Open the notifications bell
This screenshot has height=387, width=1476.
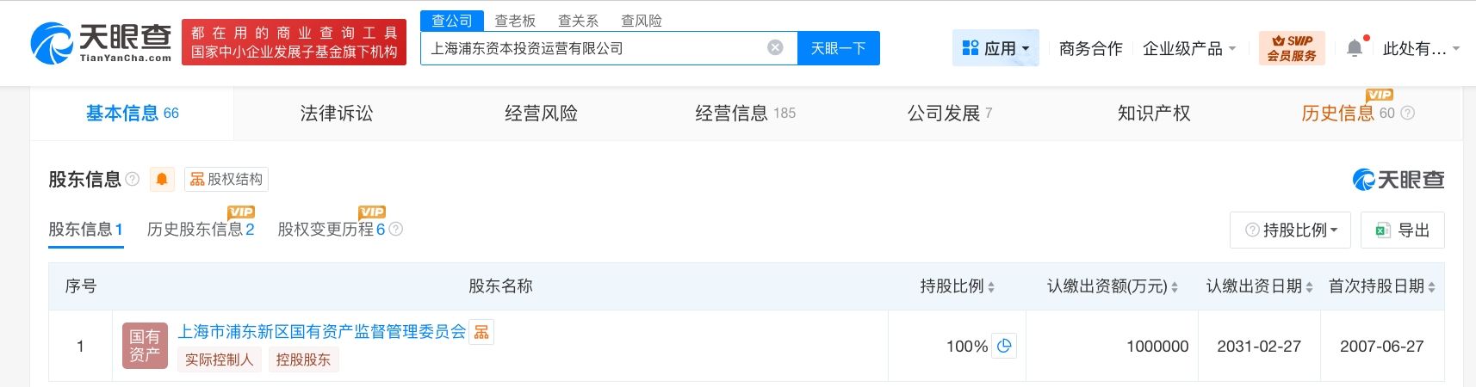(x=1355, y=48)
